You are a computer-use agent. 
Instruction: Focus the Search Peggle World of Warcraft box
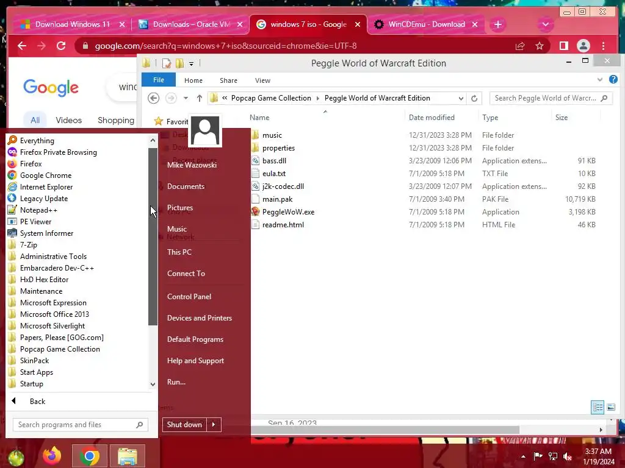(x=551, y=98)
